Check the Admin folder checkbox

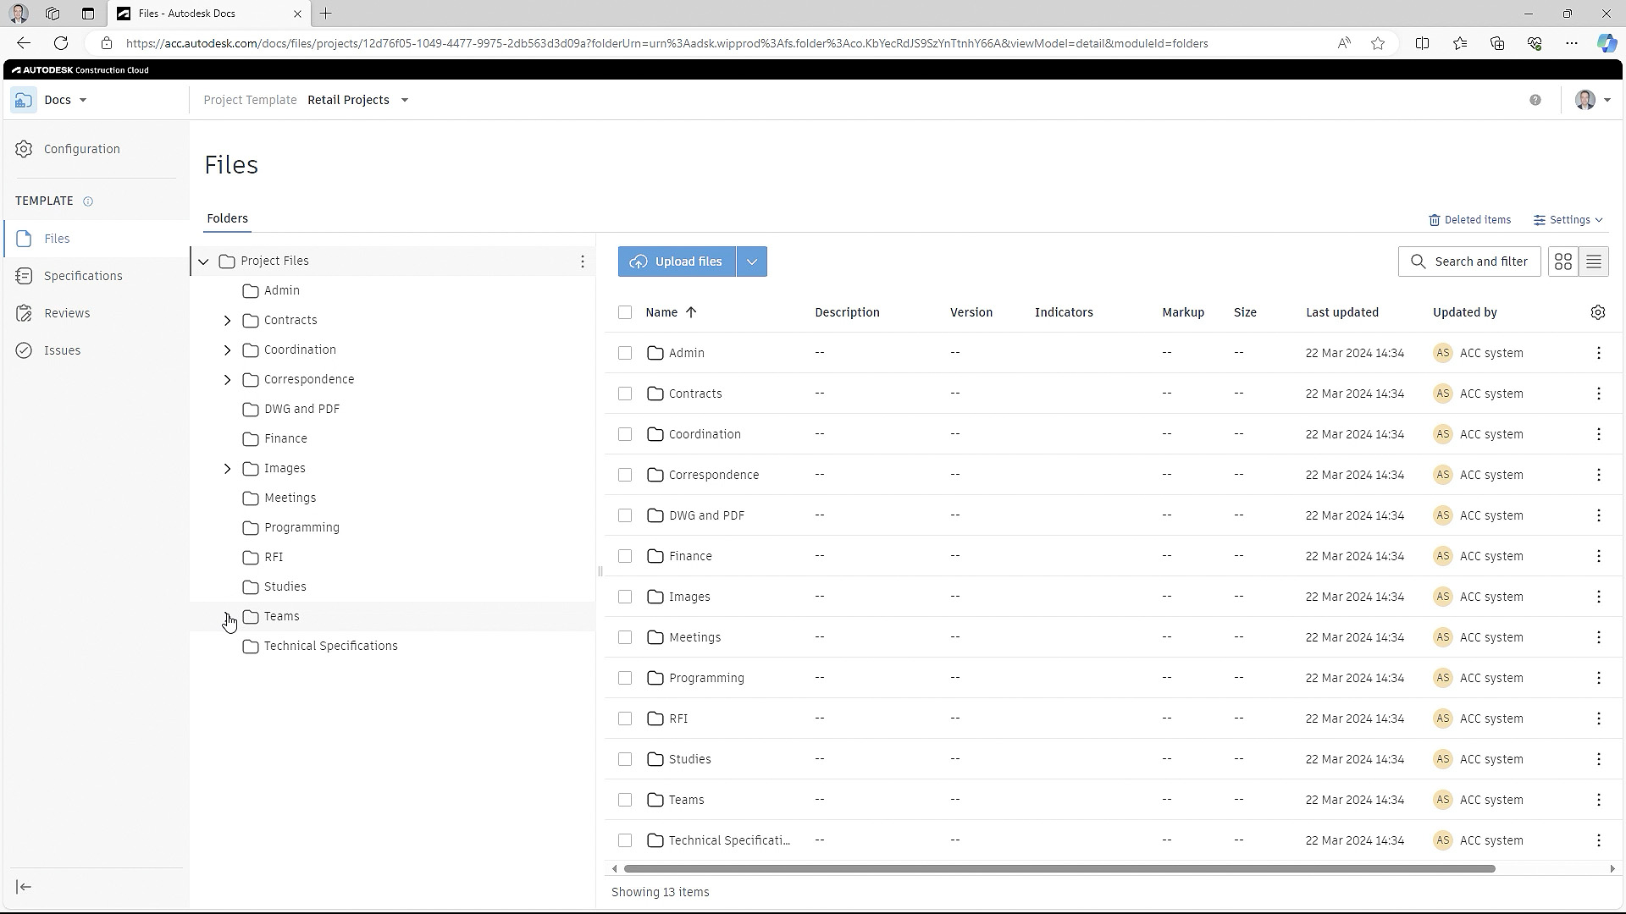[625, 353]
